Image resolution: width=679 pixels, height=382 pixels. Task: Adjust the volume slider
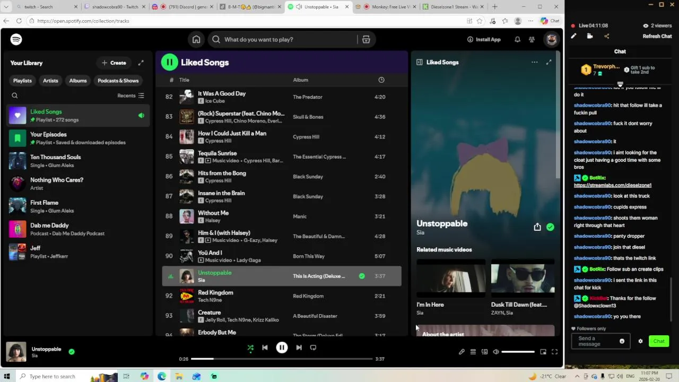(518, 352)
